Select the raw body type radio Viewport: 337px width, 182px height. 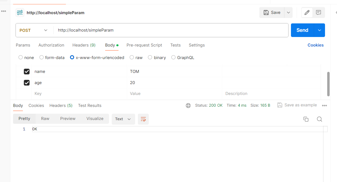132,57
